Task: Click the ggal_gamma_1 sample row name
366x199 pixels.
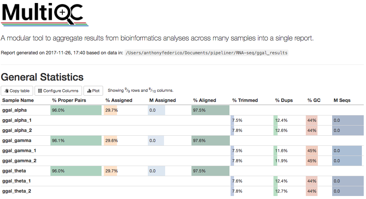Action: click(17, 151)
